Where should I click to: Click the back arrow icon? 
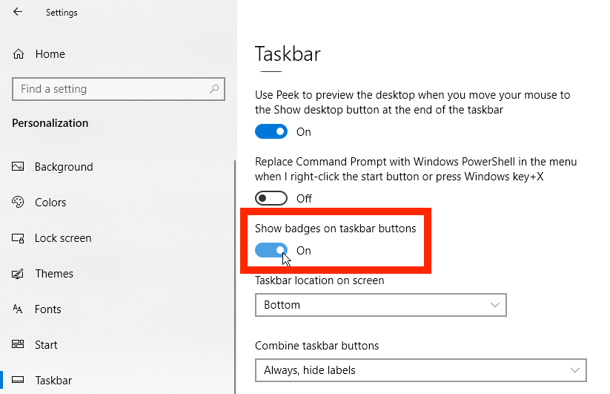18,12
